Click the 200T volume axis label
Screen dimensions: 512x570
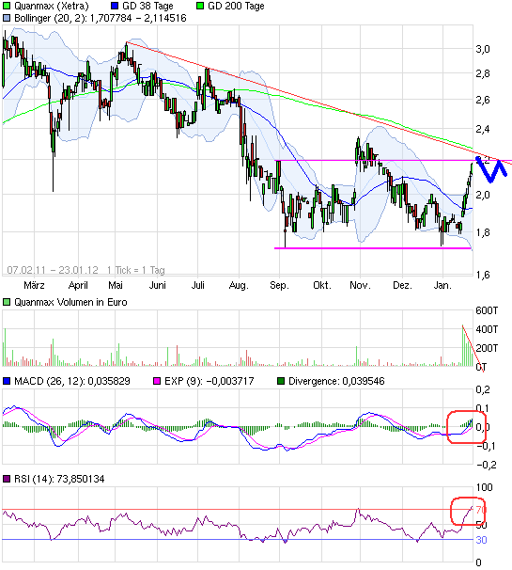487,348
